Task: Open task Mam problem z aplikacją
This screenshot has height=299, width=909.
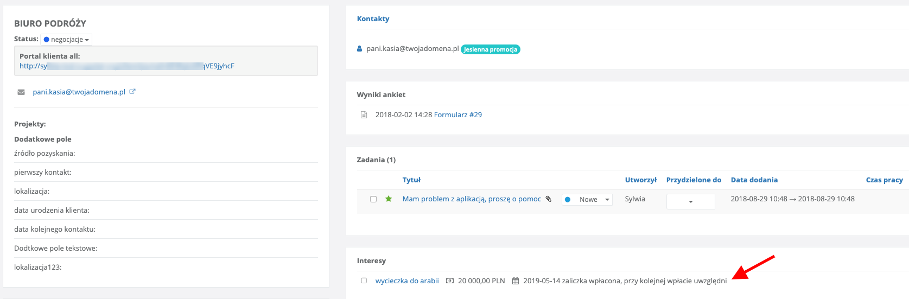Action: (472, 199)
